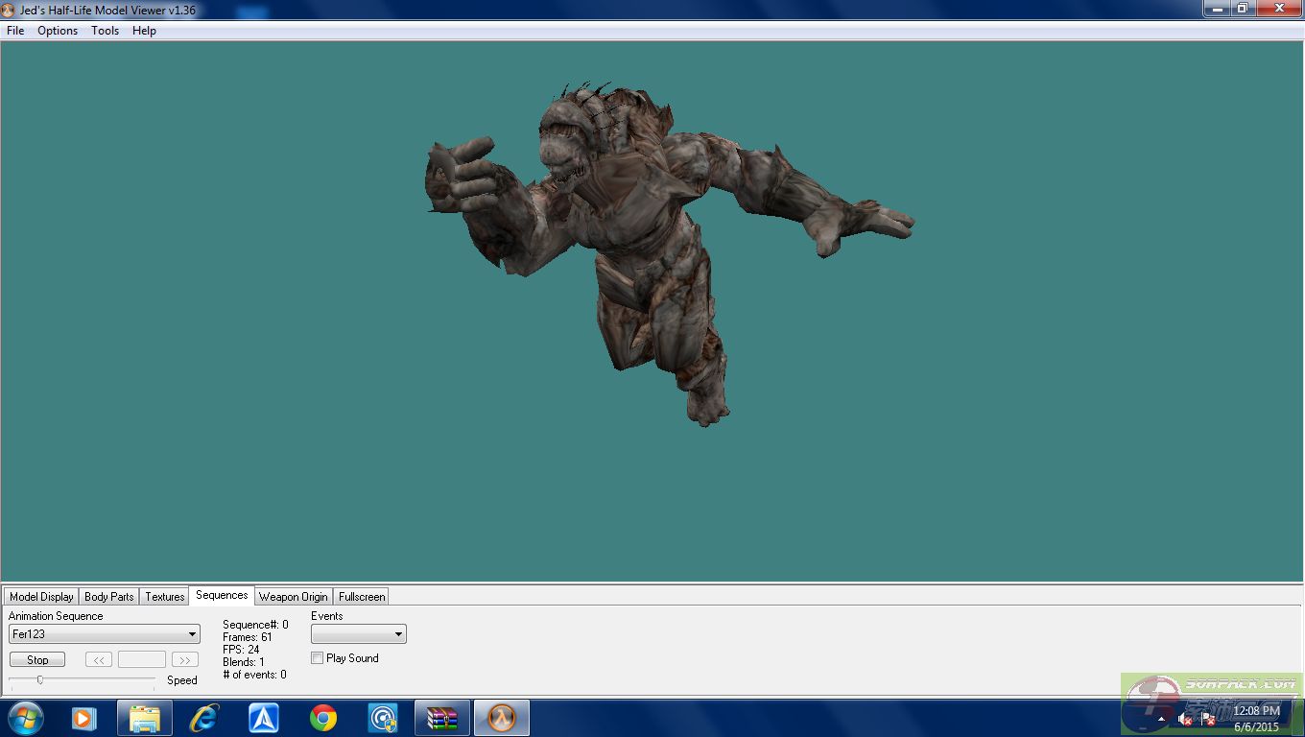Click the Show Desktop strip
Viewport: 1305px width, 737px height.
click(1298, 718)
